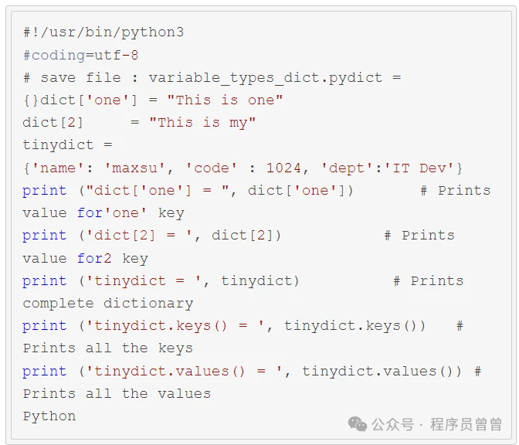Click the "This is my" string literal
Viewport: 519px width, 445px height.
click(202, 123)
